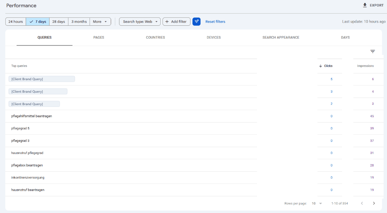Switch to the Pages tab

[99, 37]
